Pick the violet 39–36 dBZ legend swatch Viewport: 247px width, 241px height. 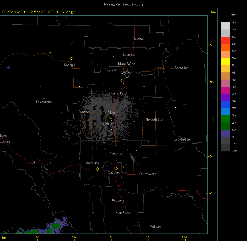point(225,98)
